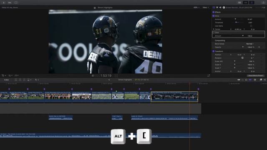Click overwrite clip edit icon
267x150 pixels.
[28, 80]
